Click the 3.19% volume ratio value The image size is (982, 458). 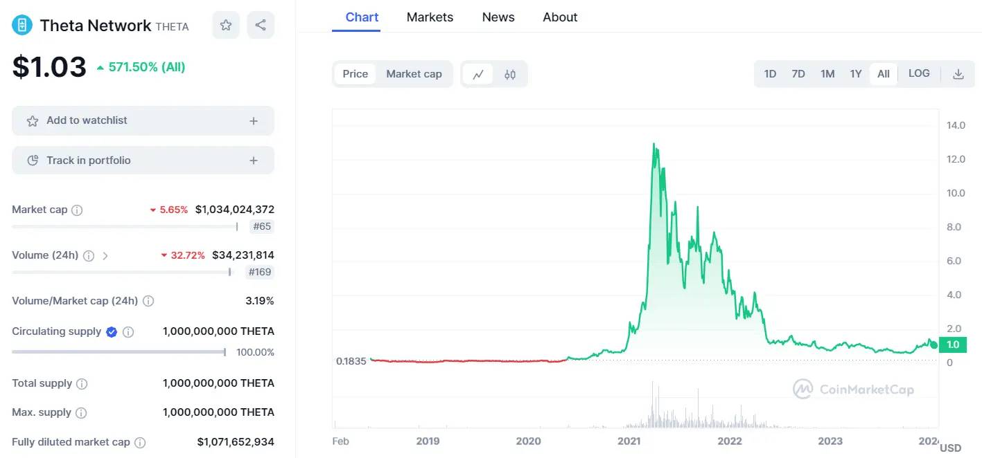point(260,301)
